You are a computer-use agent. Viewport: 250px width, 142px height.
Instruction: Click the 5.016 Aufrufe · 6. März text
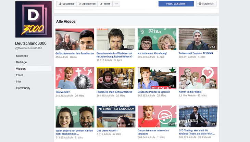click(109, 134)
